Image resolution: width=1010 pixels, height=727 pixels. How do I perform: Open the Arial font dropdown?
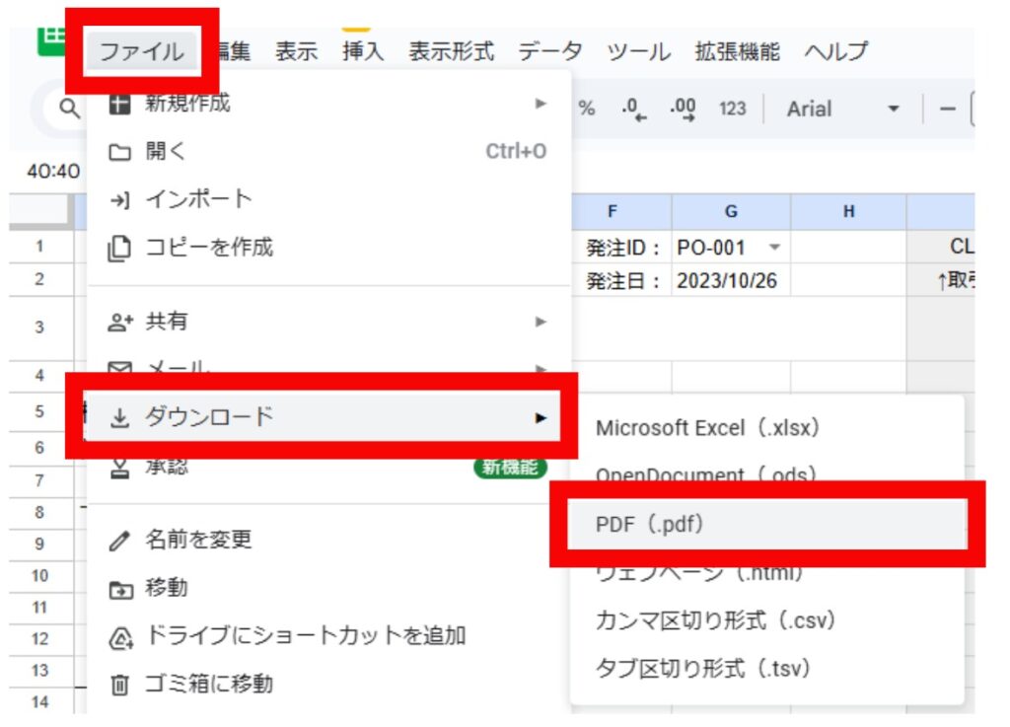(x=843, y=109)
